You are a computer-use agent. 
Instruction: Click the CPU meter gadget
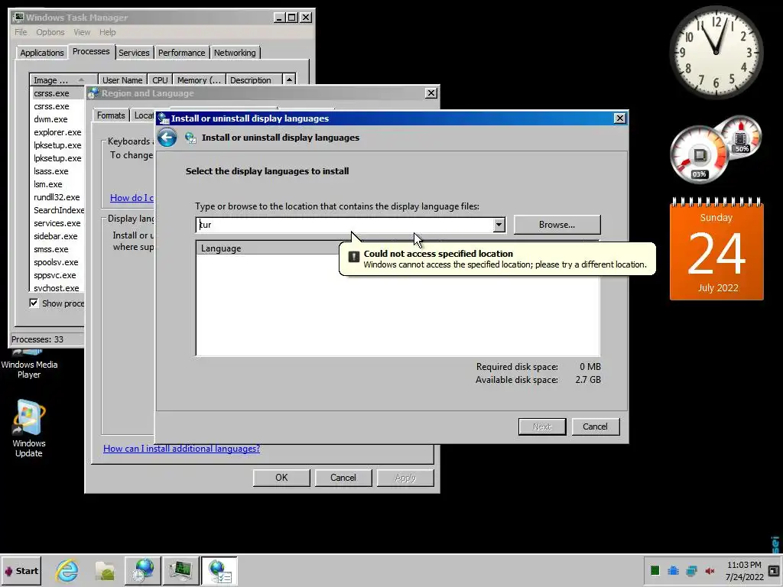point(700,154)
